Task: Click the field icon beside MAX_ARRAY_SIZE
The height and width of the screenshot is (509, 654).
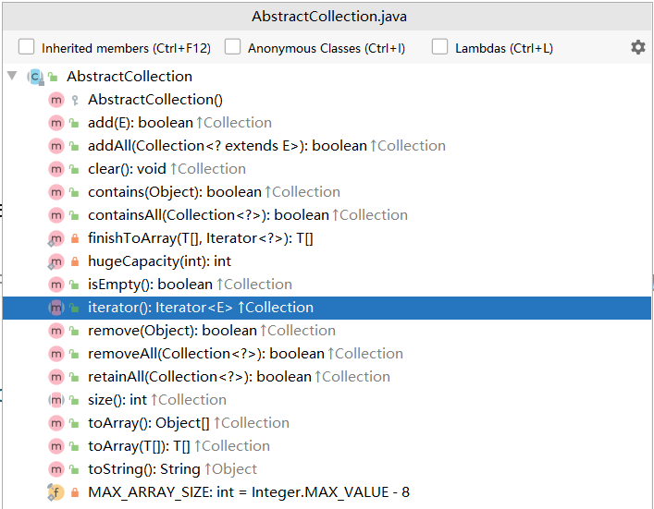Action: coord(56,492)
